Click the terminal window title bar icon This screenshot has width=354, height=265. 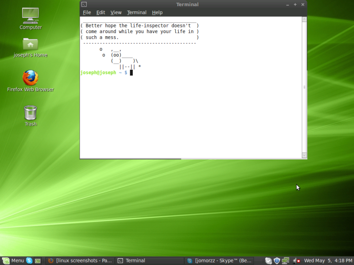click(84, 4)
